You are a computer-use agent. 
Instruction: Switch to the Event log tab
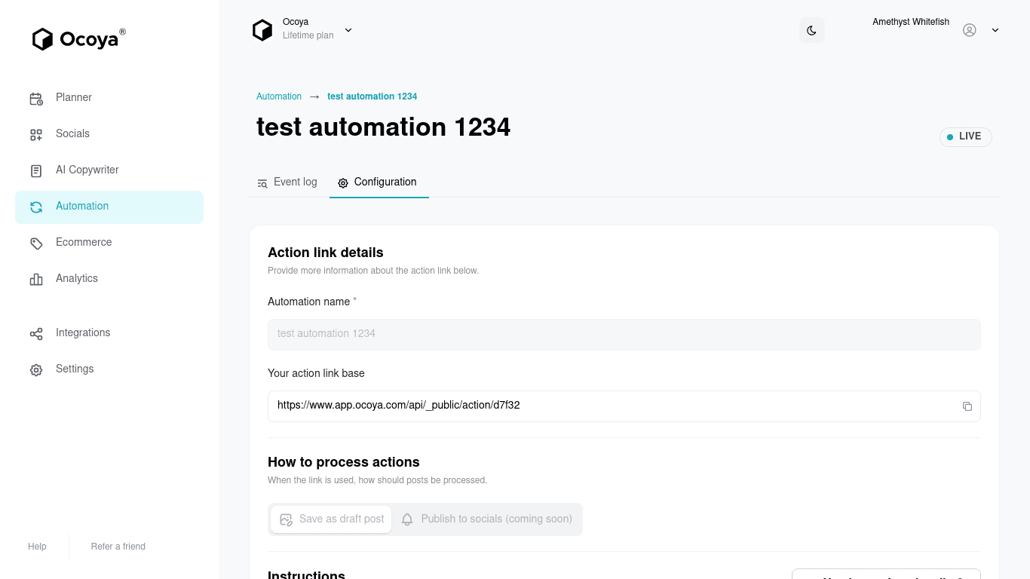287,182
